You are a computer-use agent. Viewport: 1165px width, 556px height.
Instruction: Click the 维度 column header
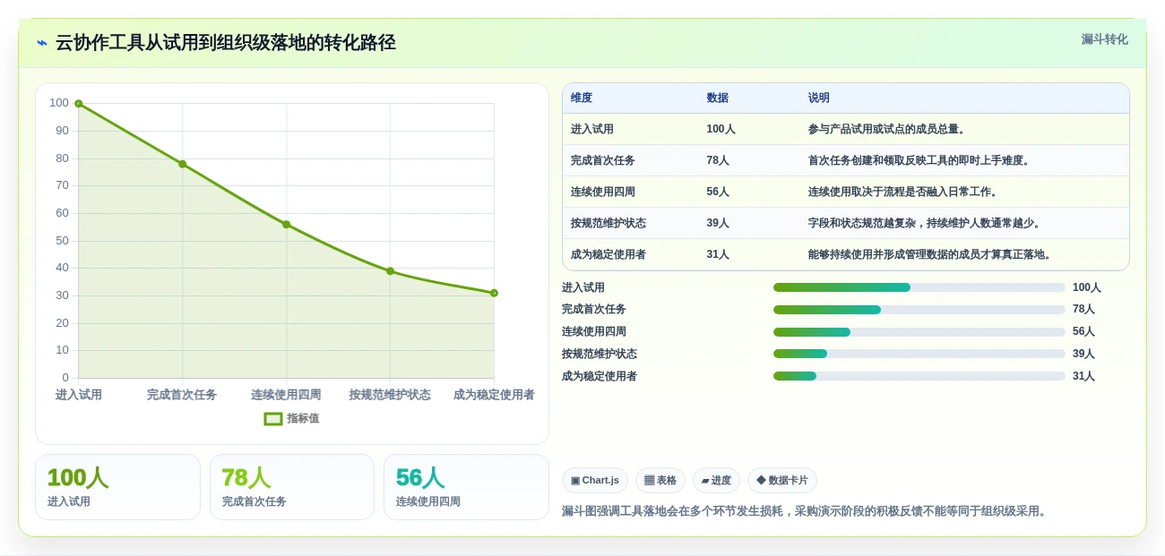pos(582,98)
